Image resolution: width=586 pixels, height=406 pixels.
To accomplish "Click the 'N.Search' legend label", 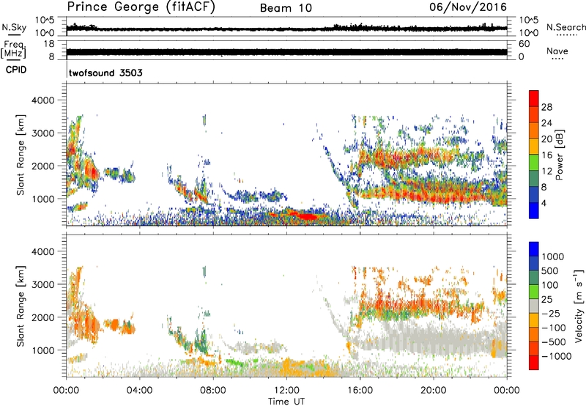I will click(x=565, y=27).
